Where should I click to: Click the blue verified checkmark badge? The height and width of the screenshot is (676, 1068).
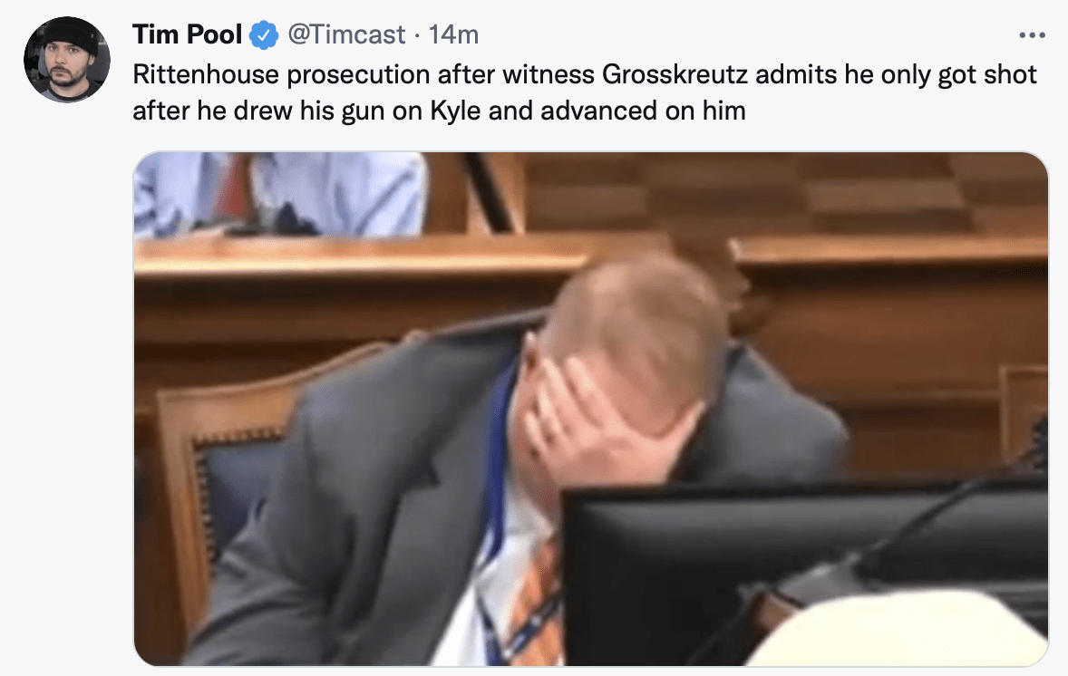(x=264, y=34)
